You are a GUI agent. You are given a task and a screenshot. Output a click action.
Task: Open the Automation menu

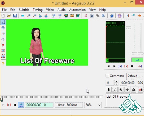click(77, 10)
